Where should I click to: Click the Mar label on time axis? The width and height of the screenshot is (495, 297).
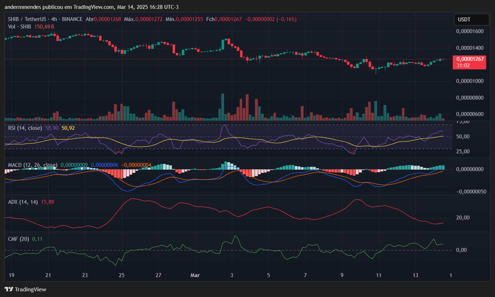[x=195, y=275]
